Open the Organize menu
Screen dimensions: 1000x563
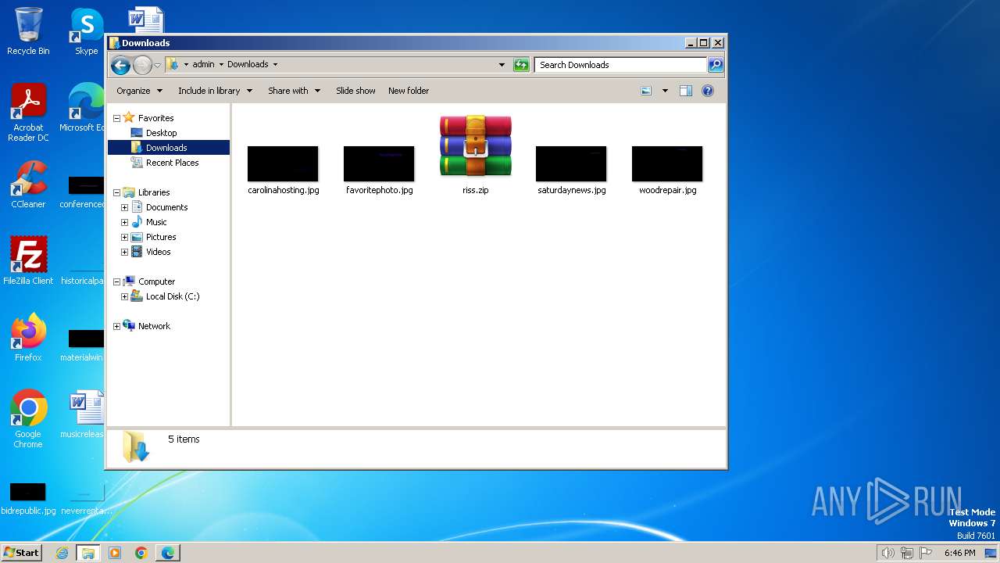click(x=139, y=91)
